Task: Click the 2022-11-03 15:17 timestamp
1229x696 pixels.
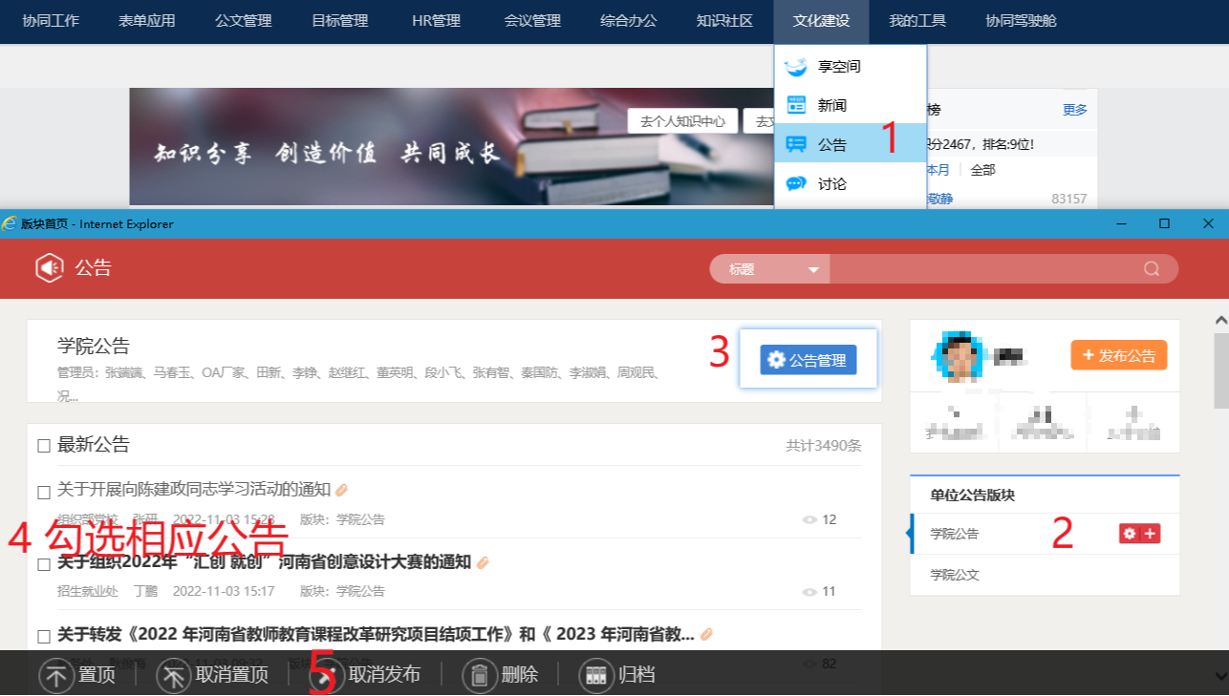Action: (224, 592)
